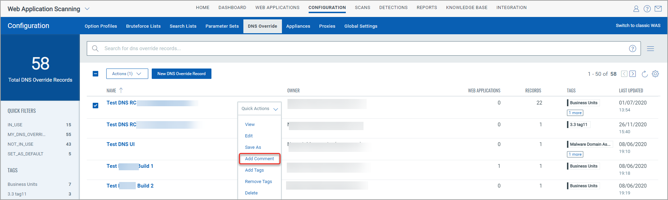Screen dimensions: 668x200
Task: Open the Actions (1) dropdown
Action: click(127, 74)
